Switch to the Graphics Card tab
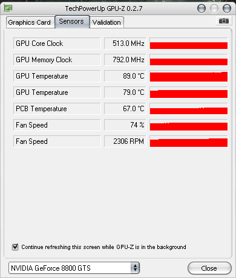 pyautogui.click(x=30, y=22)
